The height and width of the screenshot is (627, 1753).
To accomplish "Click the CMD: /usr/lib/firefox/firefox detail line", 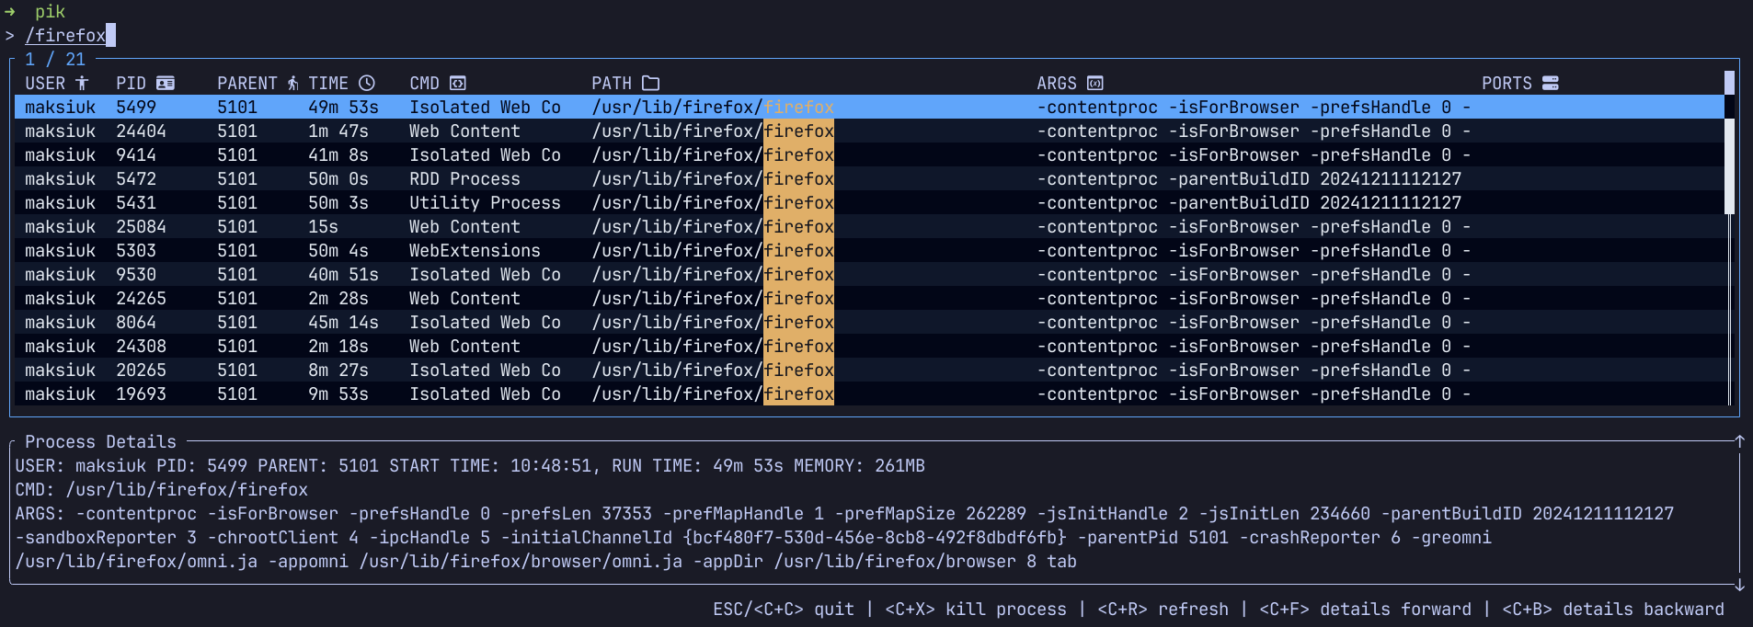I will click(x=162, y=489).
